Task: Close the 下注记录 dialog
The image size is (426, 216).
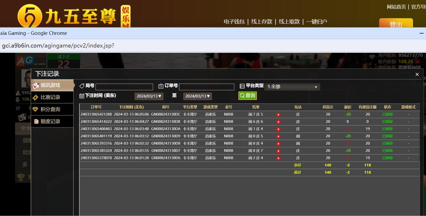Action: pos(417,74)
